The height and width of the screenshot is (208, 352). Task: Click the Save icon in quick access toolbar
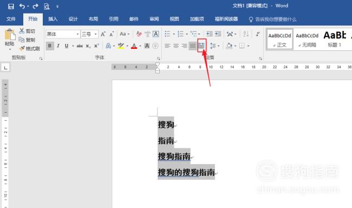(x=11, y=6)
